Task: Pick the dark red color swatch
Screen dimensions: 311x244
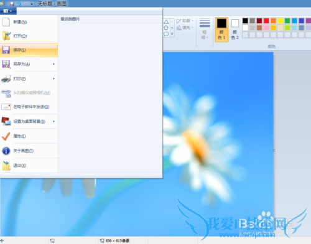Action: point(259,21)
